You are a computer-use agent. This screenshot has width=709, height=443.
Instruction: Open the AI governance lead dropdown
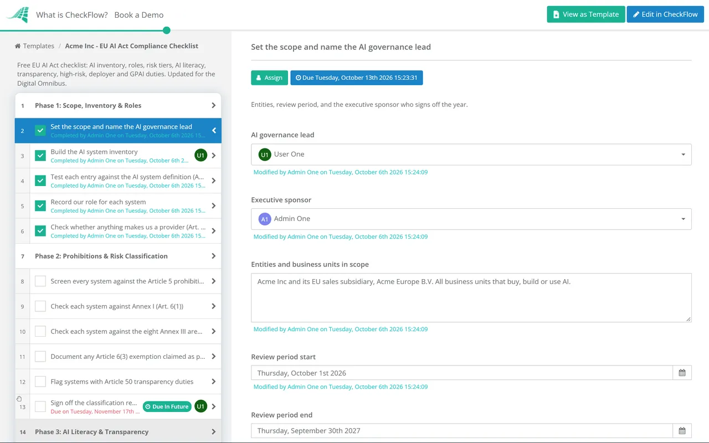pyautogui.click(x=471, y=154)
